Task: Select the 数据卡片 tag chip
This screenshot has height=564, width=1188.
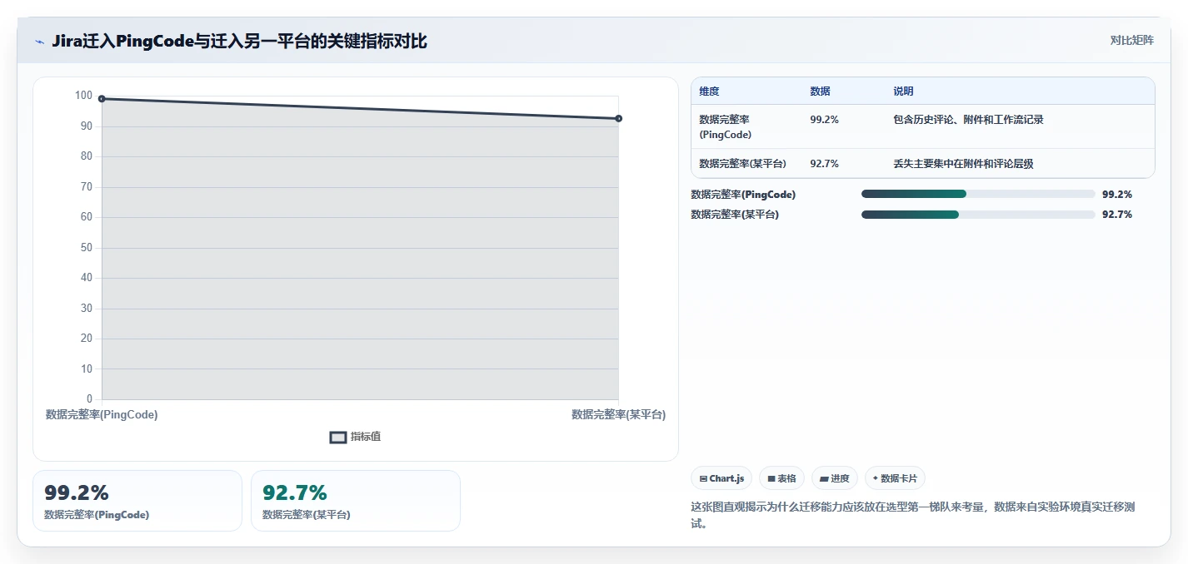Action: pyautogui.click(x=895, y=478)
